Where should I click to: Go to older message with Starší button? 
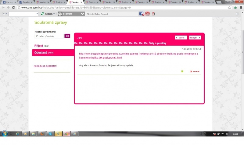point(181,38)
